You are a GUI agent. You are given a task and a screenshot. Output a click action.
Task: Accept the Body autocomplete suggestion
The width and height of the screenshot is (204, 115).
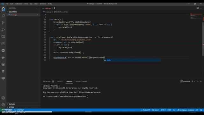click(x=132, y=60)
